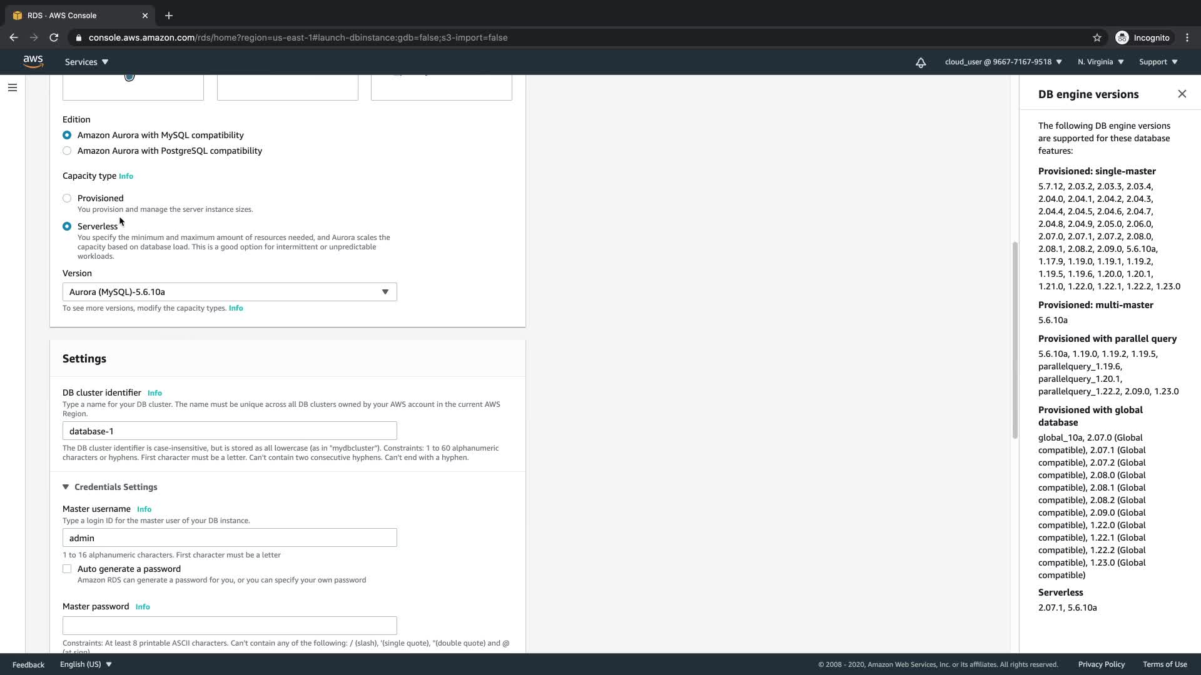Open the AWS home logo
Screen dimensions: 1201x675
point(33,61)
